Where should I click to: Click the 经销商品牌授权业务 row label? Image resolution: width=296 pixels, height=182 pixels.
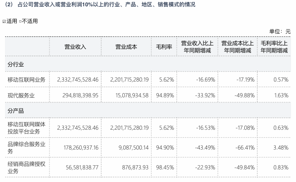[27, 167]
